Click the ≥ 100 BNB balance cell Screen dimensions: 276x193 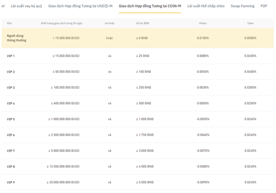click(x=144, y=72)
